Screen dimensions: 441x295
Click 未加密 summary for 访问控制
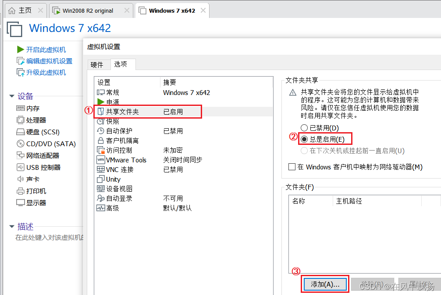tap(173, 150)
